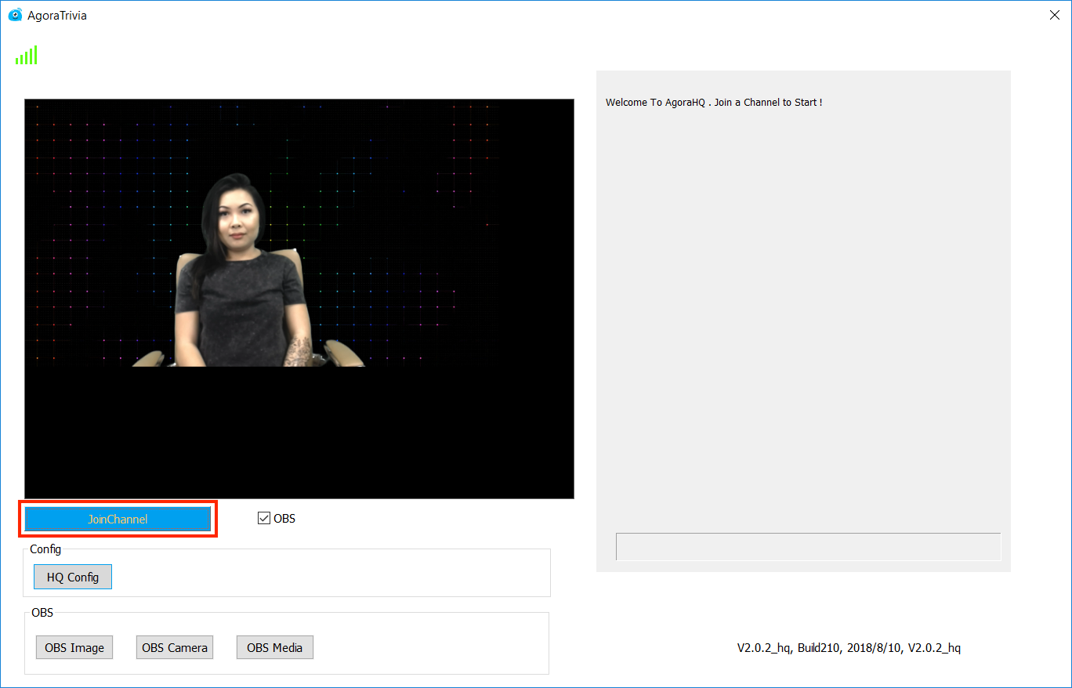Click the AgoraTrivia app icon in title bar
The image size is (1072, 688).
coord(15,15)
